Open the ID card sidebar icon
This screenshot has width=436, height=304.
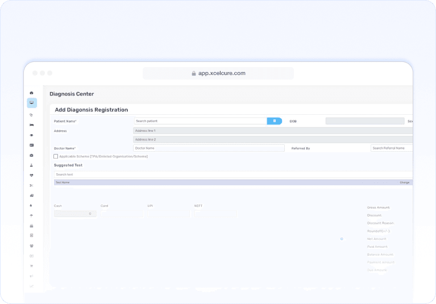[x=31, y=145]
